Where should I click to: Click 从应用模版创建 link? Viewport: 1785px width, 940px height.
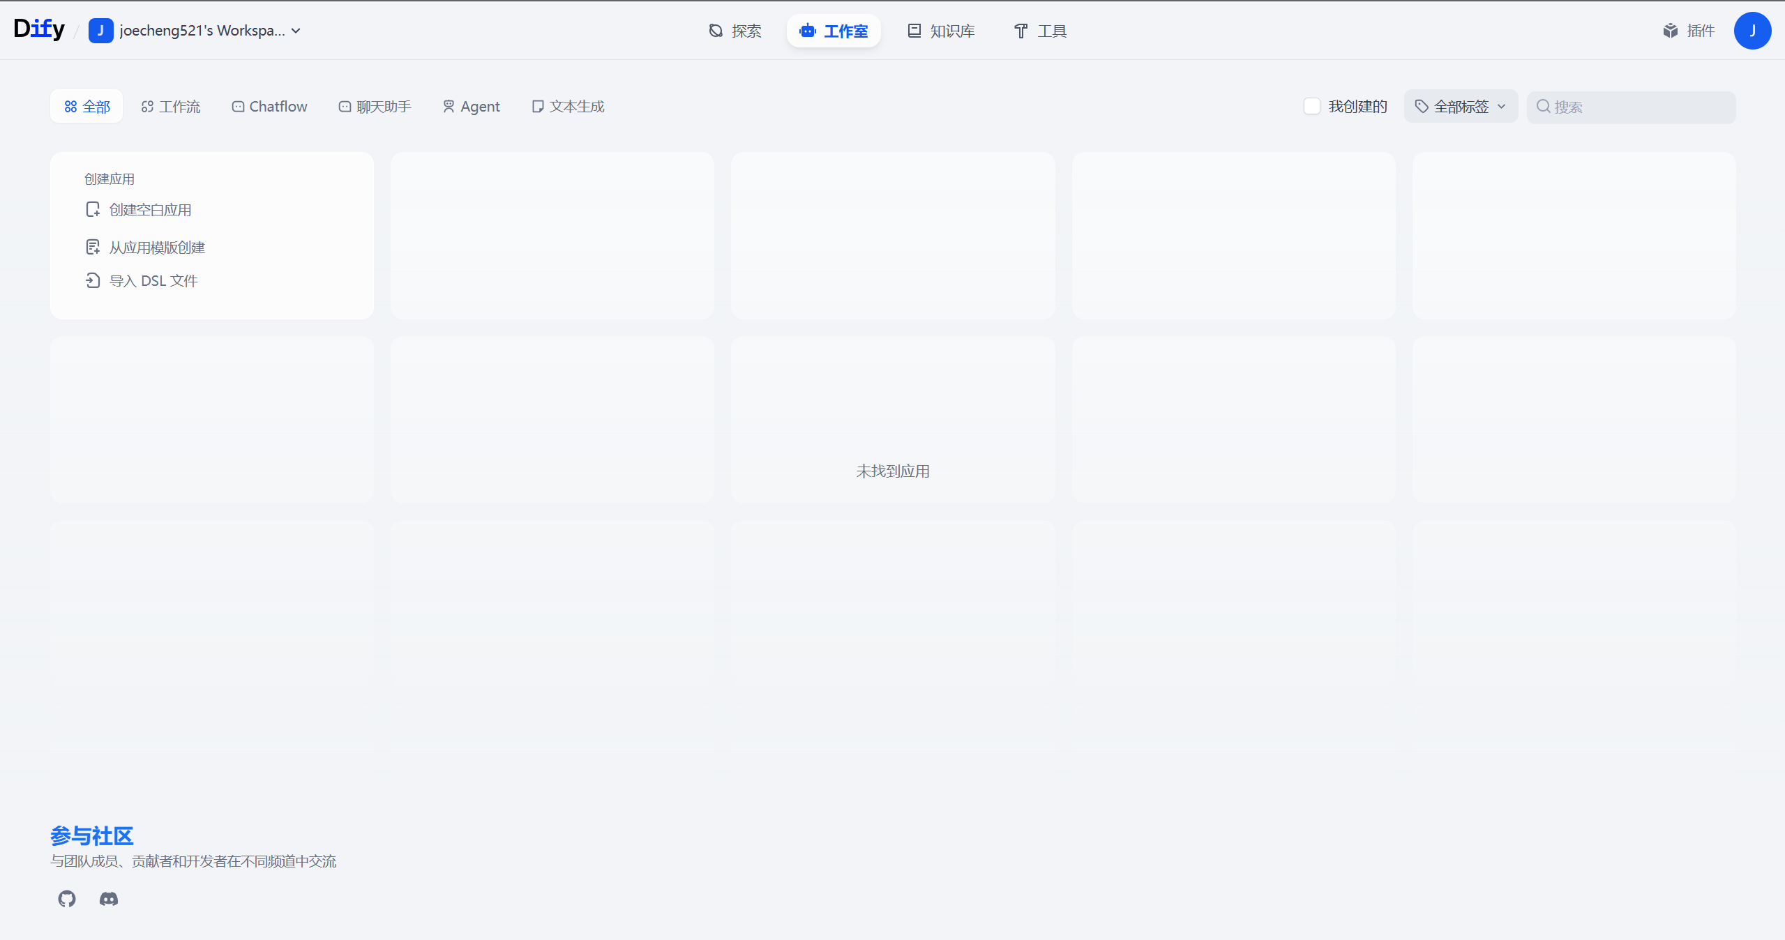(157, 248)
